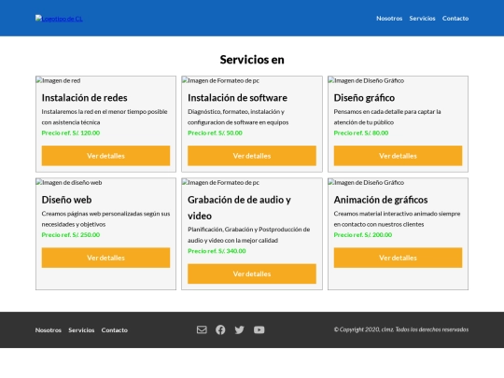Open the Facebook icon in footer
The image size is (504, 378).
point(220,329)
